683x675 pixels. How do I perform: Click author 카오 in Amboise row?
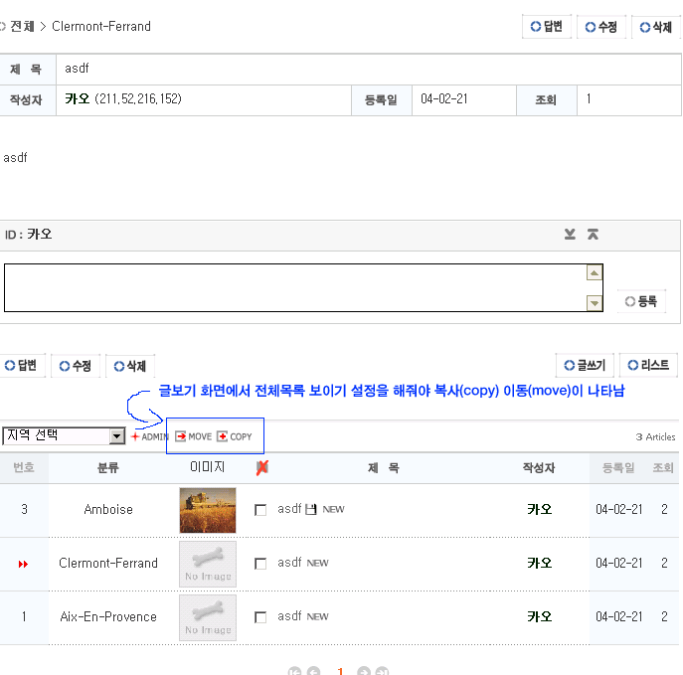coord(539,509)
